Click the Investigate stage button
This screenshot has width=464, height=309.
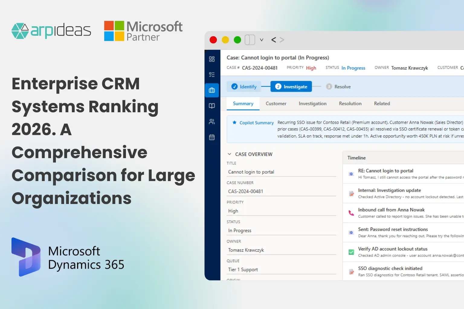pyautogui.click(x=291, y=86)
